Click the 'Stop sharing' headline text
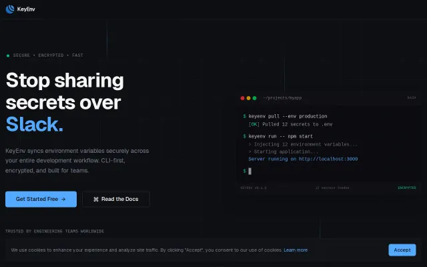Image resolution: width=427 pixels, height=267 pixels. tap(65, 80)
